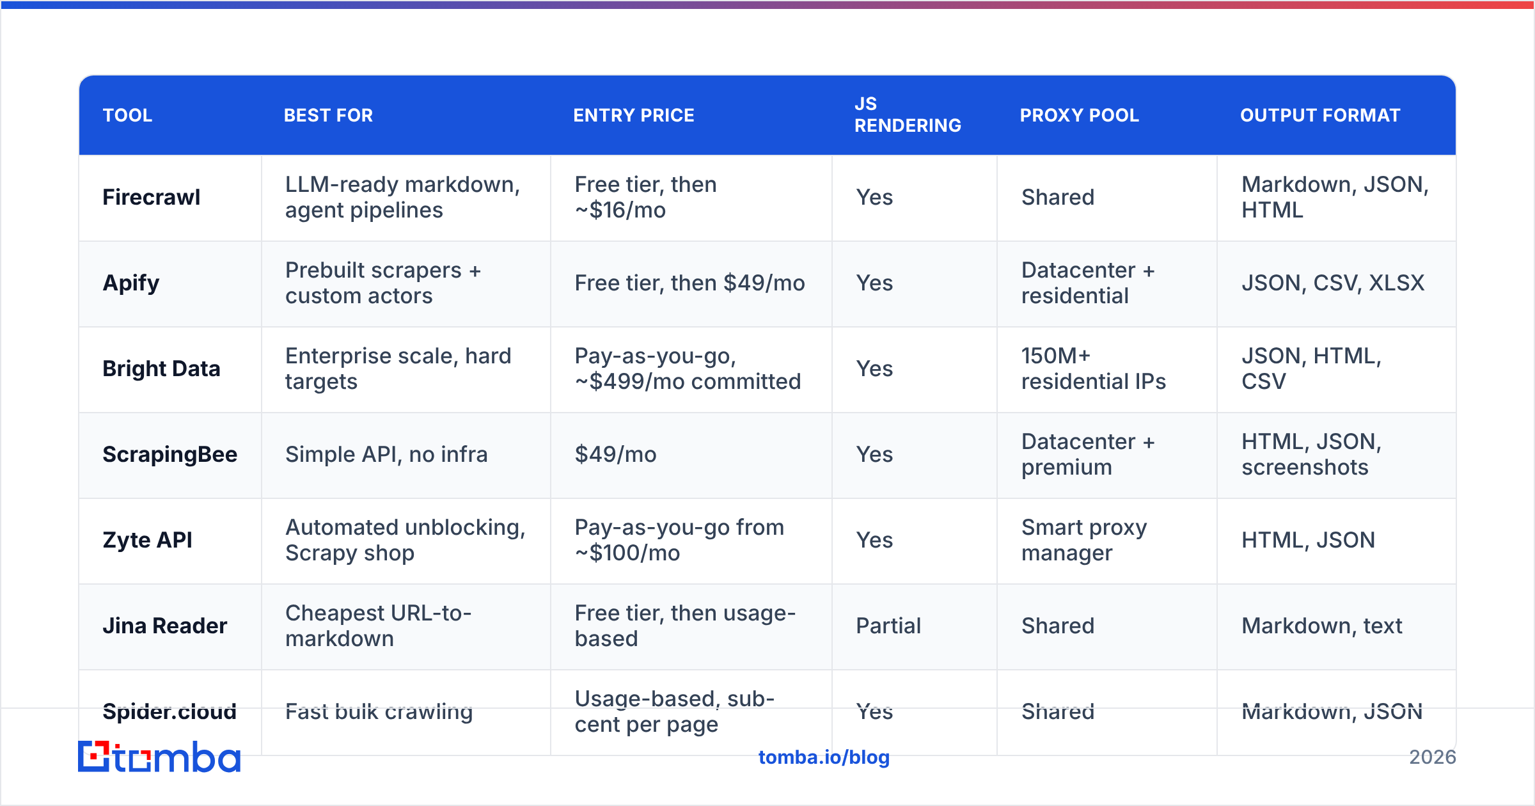The height and width of the screenshot is (806, 1535).
Task: Click Bright Data's 'Yes' JS rendering value
Action: tap(874, 368)
